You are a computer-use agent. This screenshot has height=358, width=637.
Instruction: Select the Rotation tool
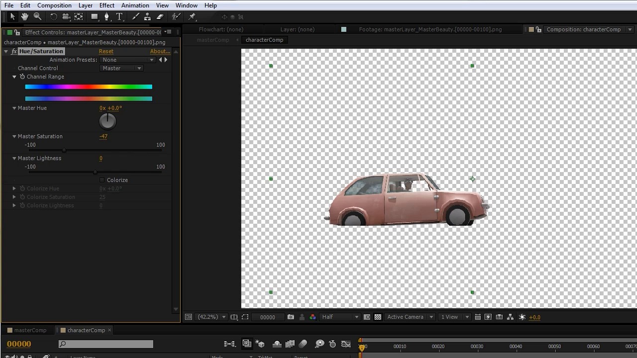pos(54,16)
